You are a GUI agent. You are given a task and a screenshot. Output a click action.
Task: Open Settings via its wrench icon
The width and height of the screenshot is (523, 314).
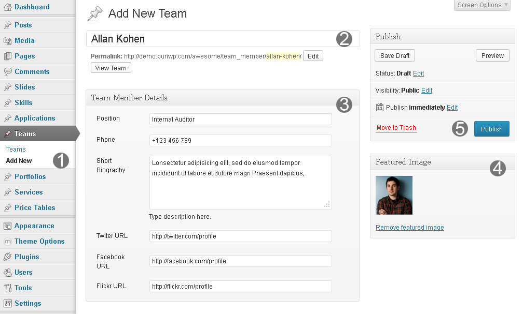click(x=6, y=303)
